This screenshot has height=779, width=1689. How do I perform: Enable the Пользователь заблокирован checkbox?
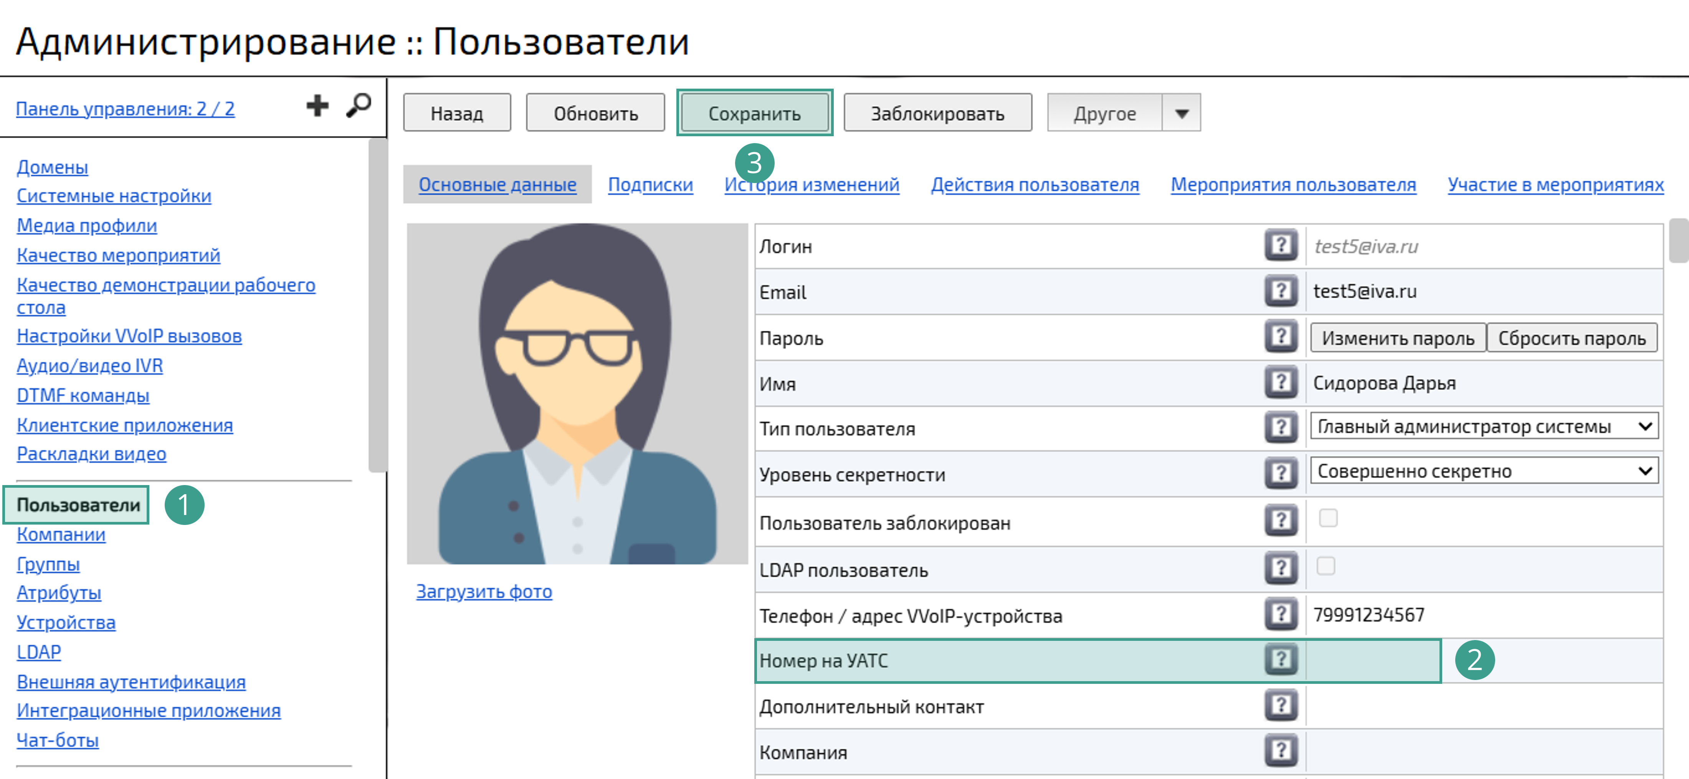[1329, 518]
